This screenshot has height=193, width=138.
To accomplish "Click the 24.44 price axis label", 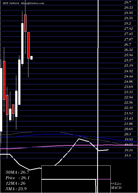I will tap(129, 76).
